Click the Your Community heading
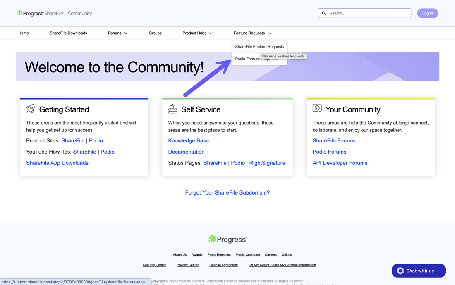This screenshot has width=455, height=285. 353,109
